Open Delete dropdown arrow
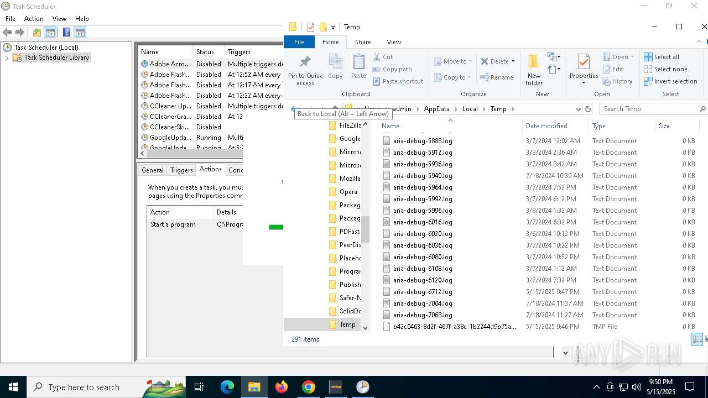 pos(513,61)
